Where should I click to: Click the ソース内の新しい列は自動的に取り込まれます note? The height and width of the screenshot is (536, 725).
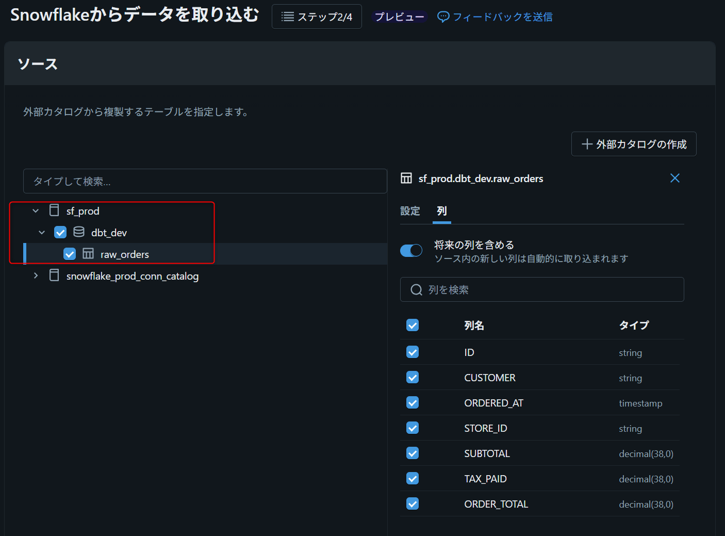tap(532, 258)
